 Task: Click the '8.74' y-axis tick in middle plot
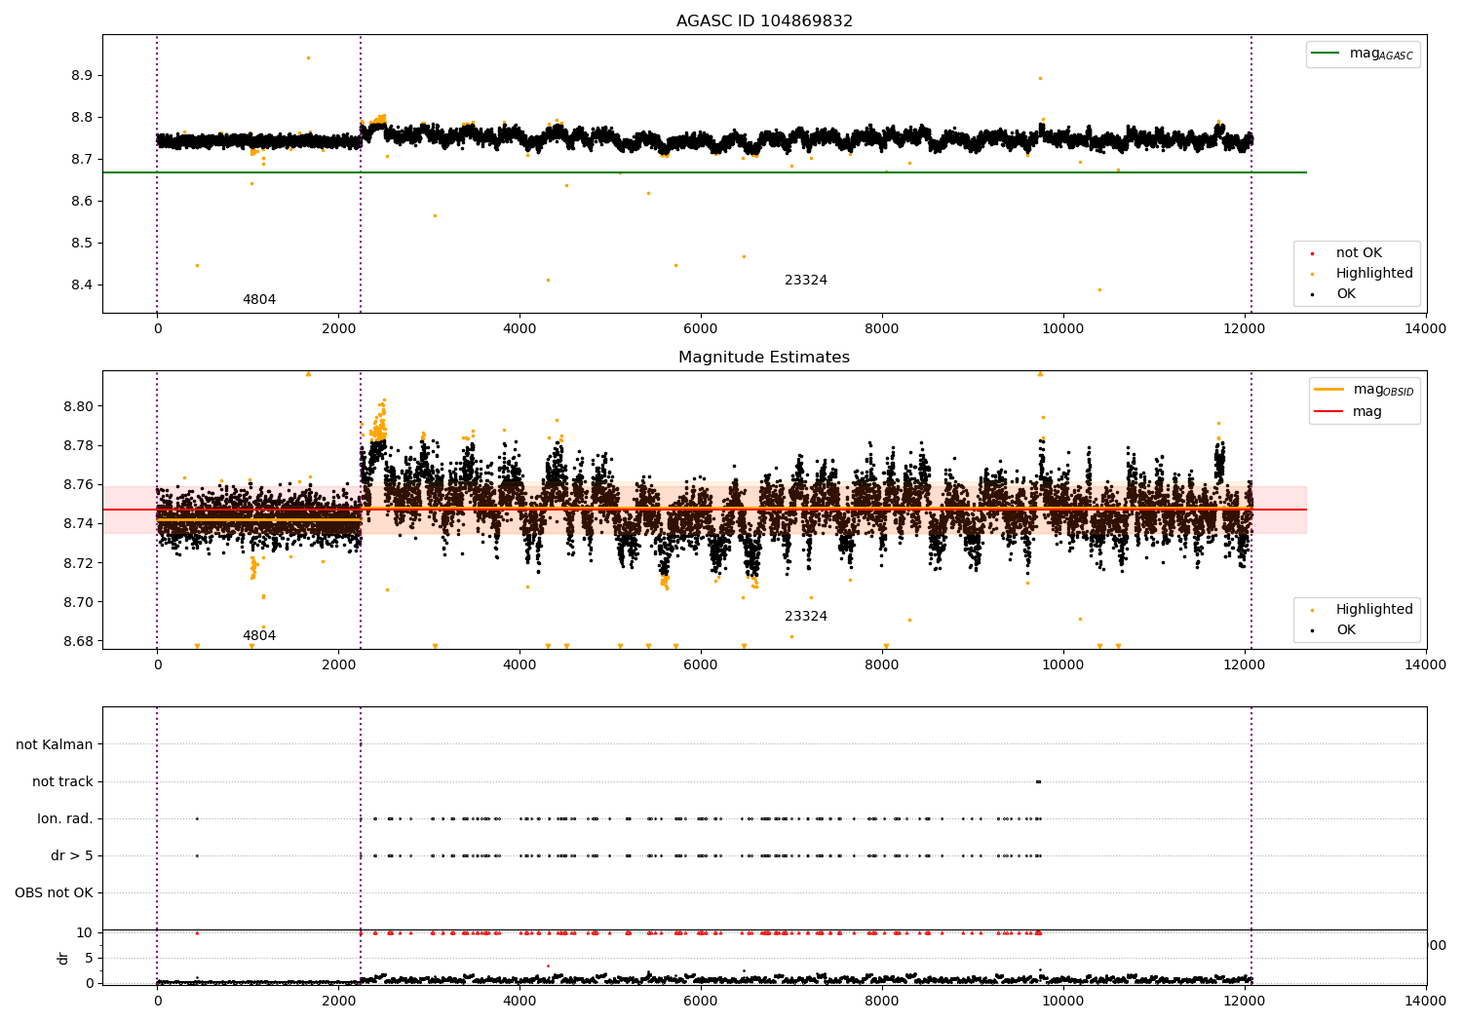78,524
